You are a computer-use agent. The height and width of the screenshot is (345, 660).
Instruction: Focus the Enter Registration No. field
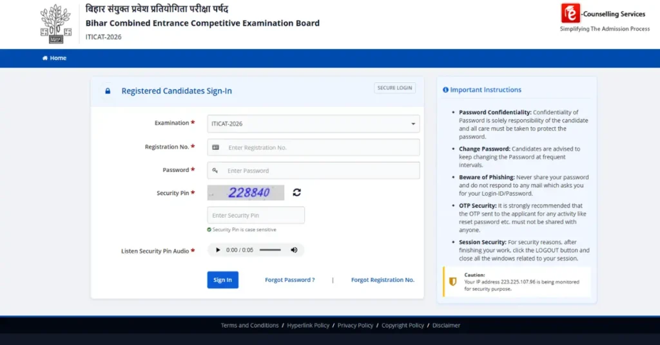tap(313, 147)
